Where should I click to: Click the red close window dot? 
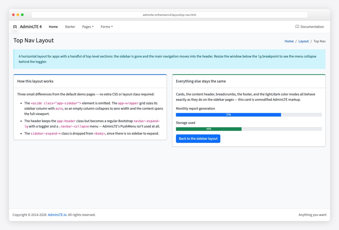click(x=13, y=15)
